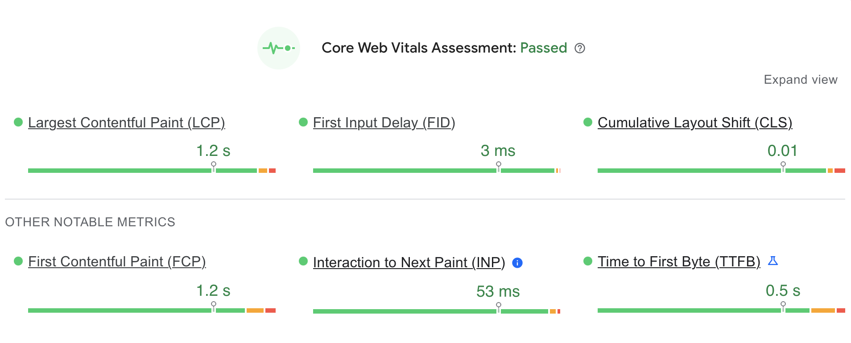Click the info icon next to INP
The width and height of the screenshot is (851, 343).
tap(517, 263)
